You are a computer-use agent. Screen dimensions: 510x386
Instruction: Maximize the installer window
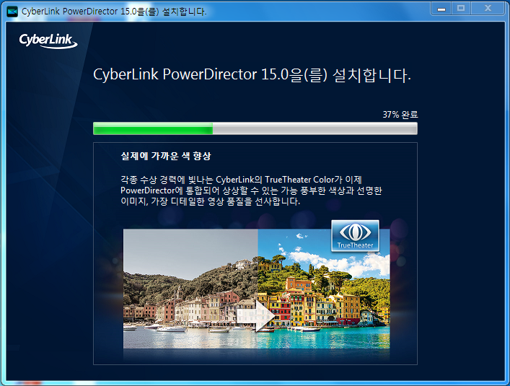point(460,9)
